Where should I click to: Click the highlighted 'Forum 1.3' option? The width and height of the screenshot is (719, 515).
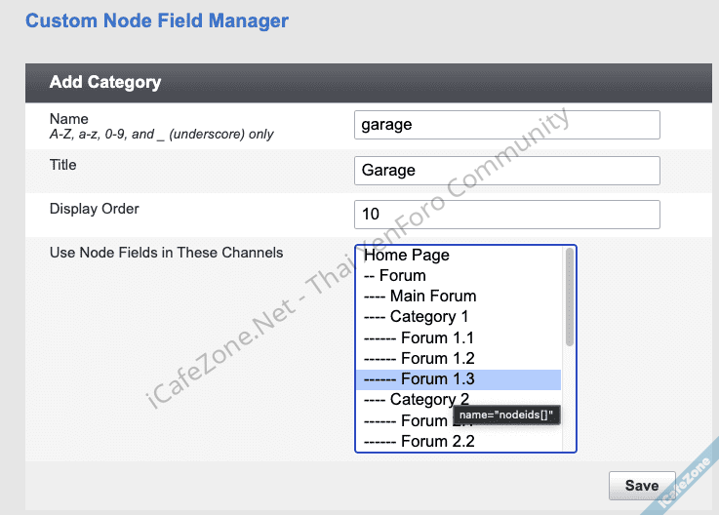click(419, 379)
